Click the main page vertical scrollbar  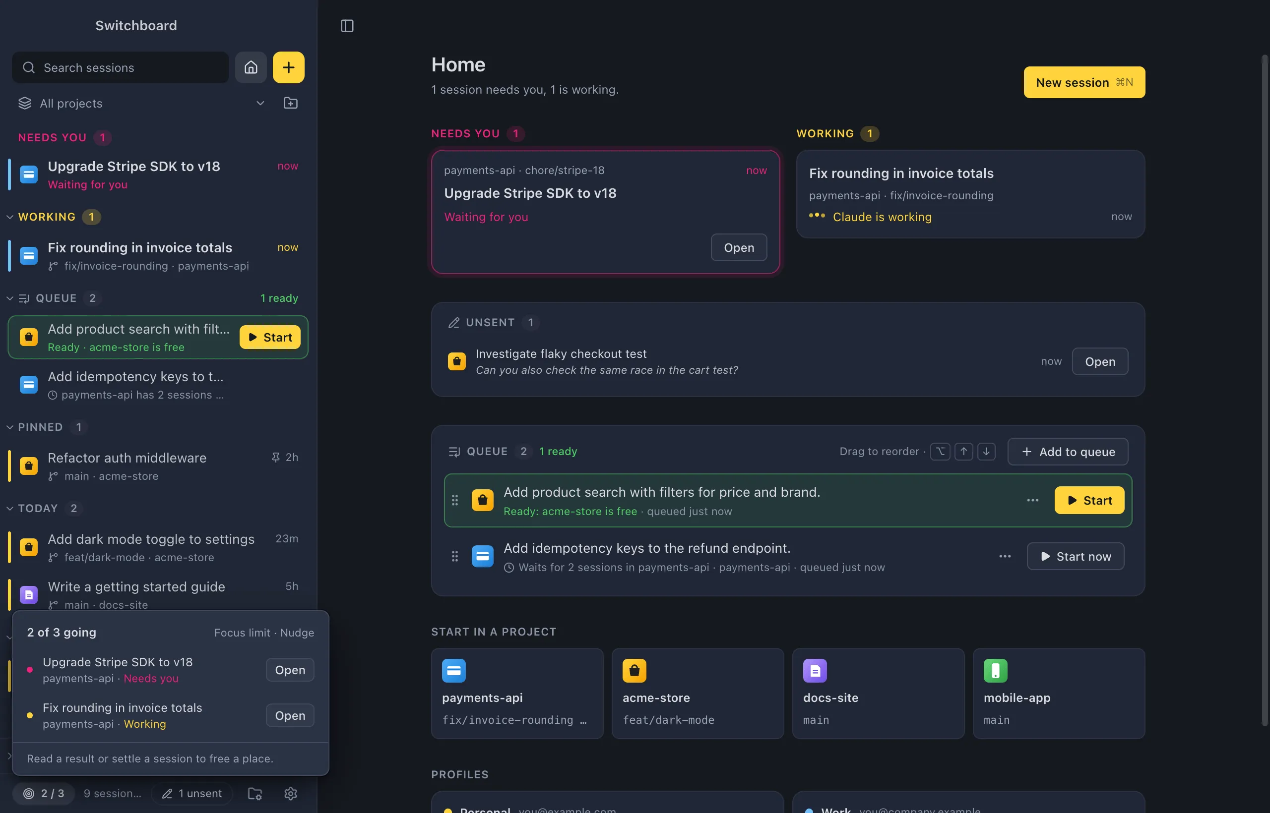click(x=1265, y=391)
